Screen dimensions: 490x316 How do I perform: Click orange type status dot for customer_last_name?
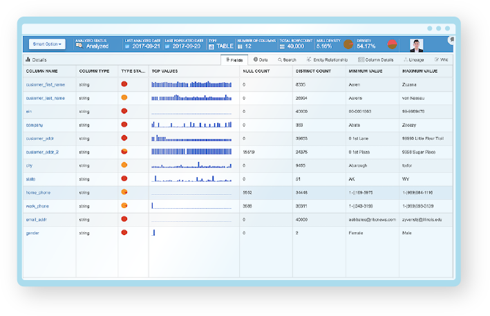click(x=124, y=97)
